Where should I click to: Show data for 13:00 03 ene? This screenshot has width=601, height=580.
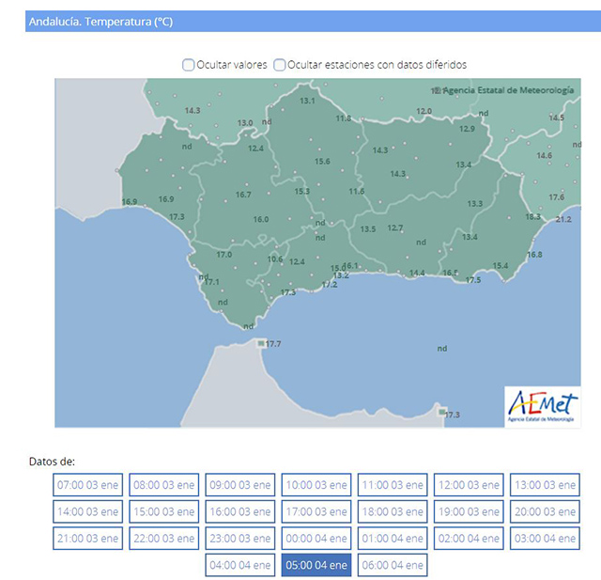[x=545, y=485]
